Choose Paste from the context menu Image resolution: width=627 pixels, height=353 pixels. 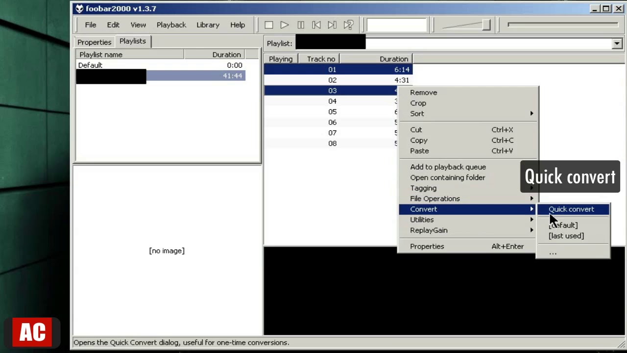pyautogui.click(x=468, y=151)
